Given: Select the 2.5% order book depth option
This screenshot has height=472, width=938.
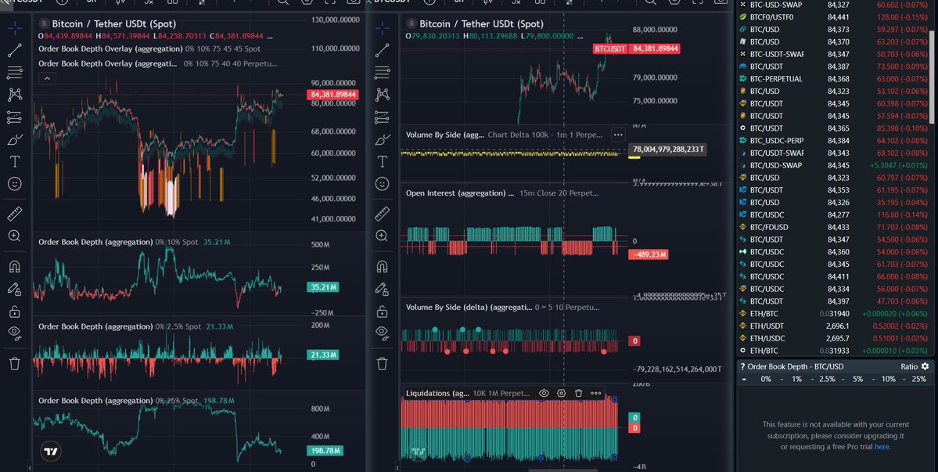Looking at the screenshot, I should pos(827,380).
